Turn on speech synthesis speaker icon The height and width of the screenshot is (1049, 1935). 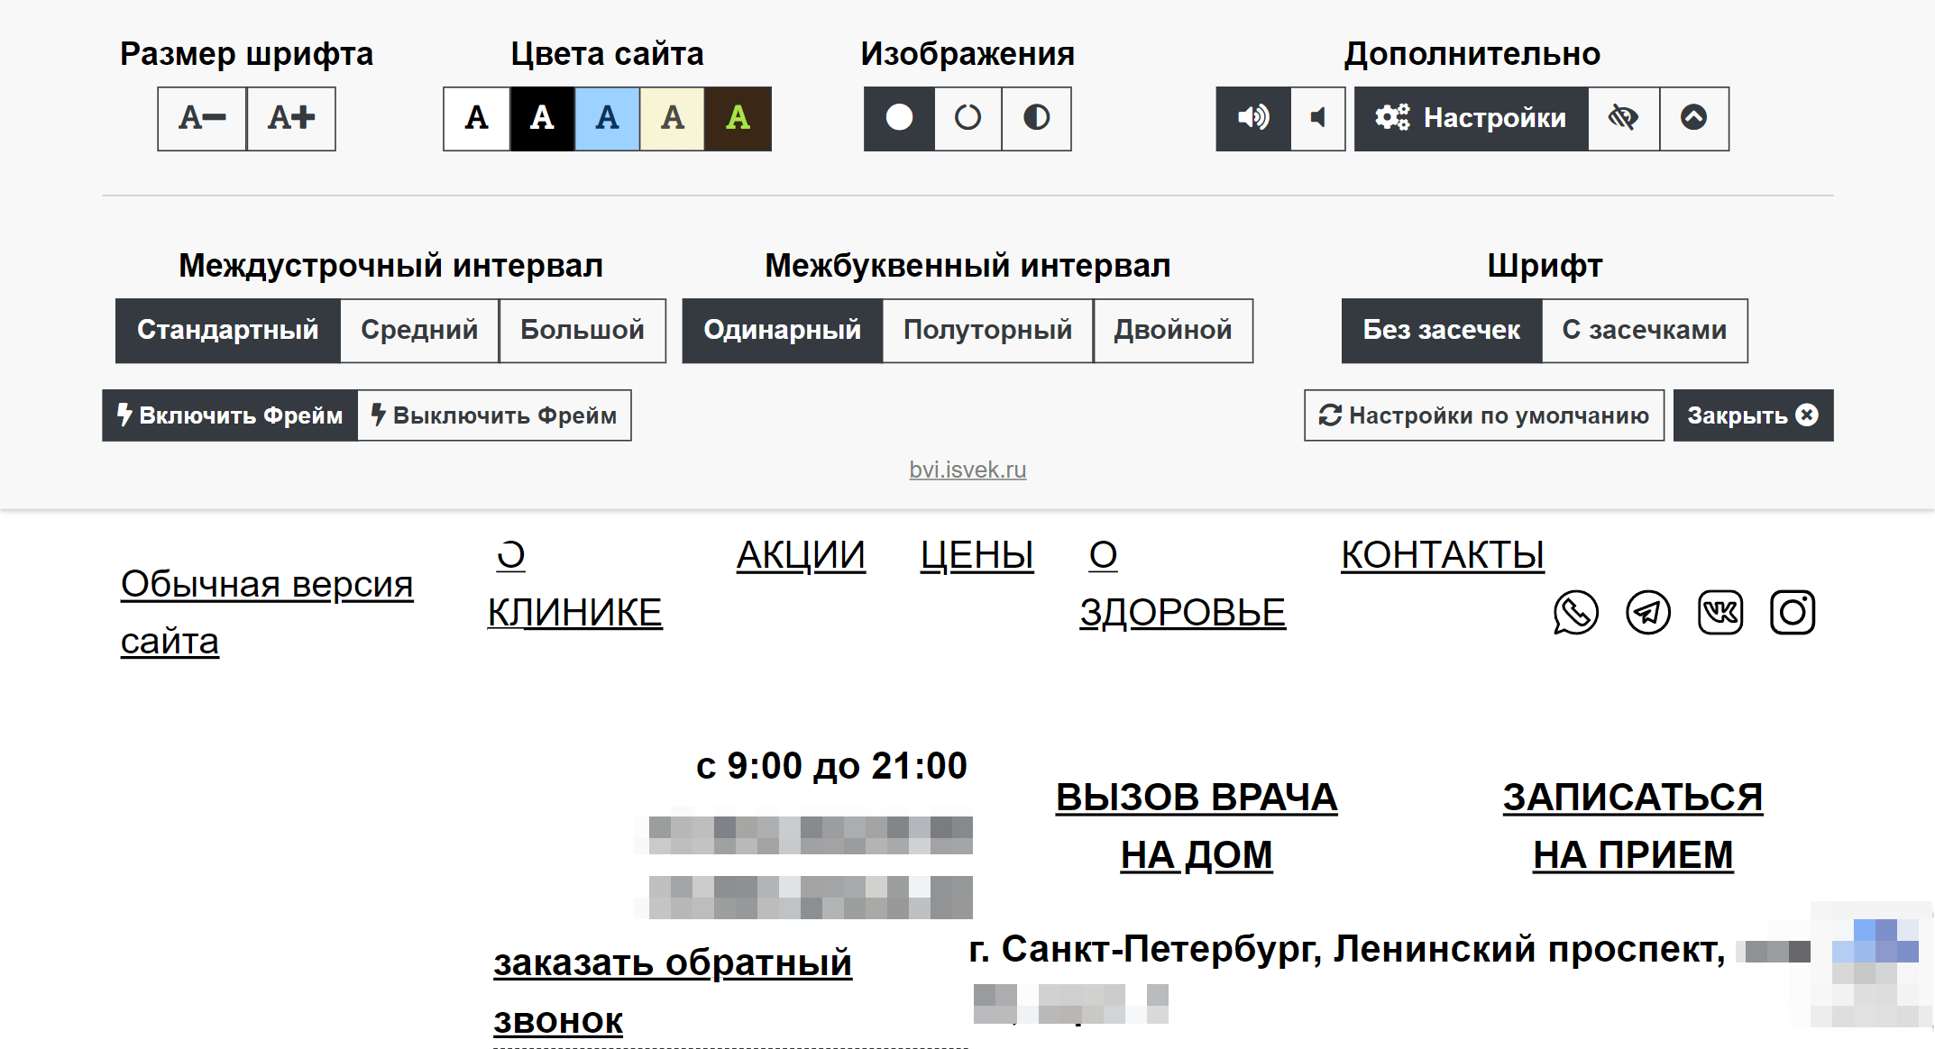pos(1252,118)
